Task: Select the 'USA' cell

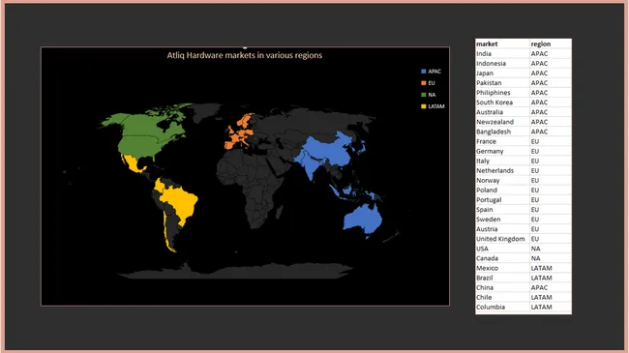Action: pyautogui.click(x=502, y=249)
